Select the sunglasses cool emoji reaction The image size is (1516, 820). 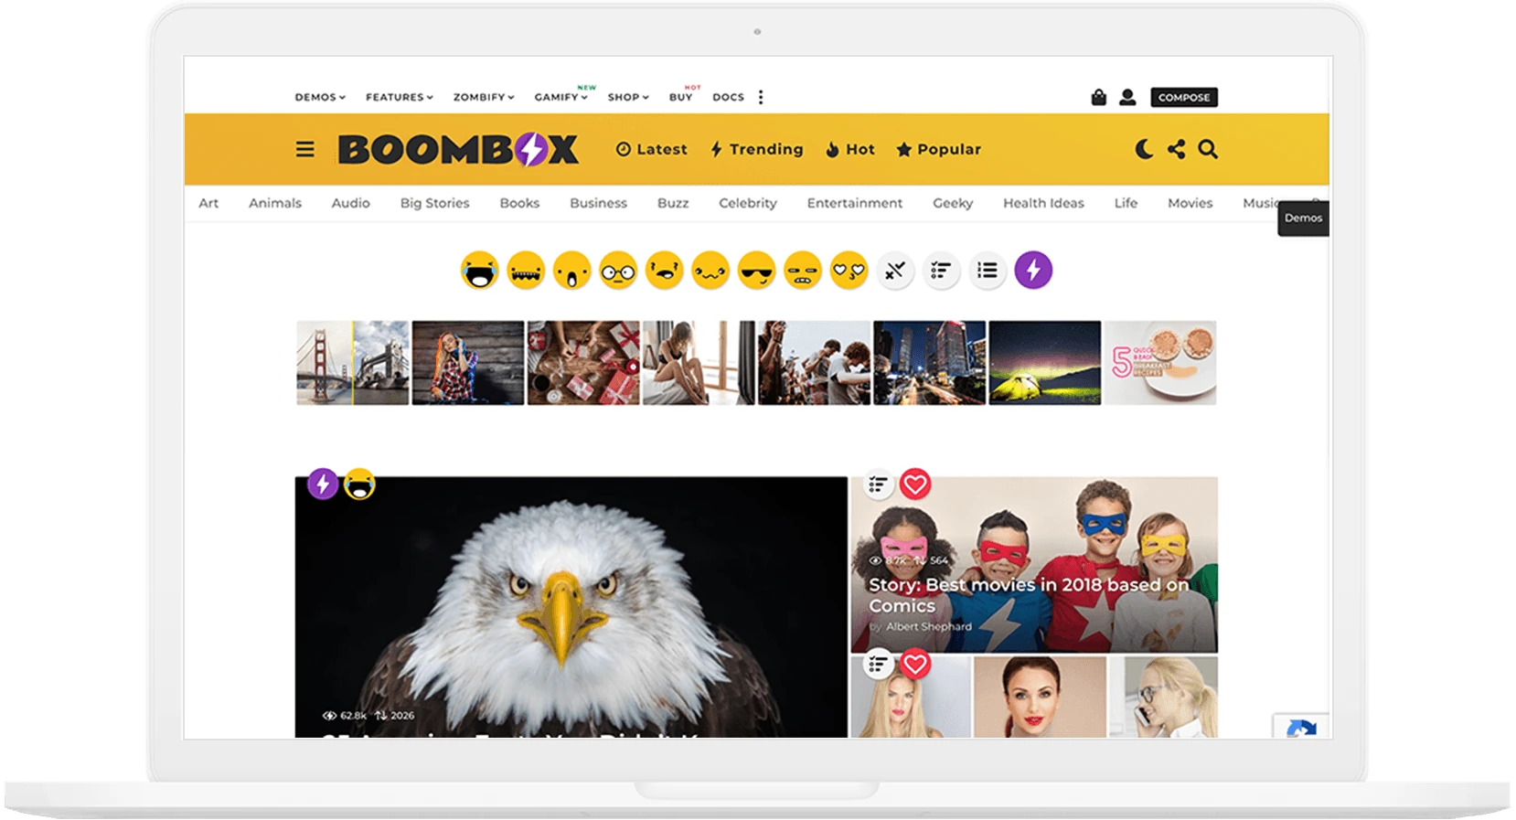click(x=757, y=271)
